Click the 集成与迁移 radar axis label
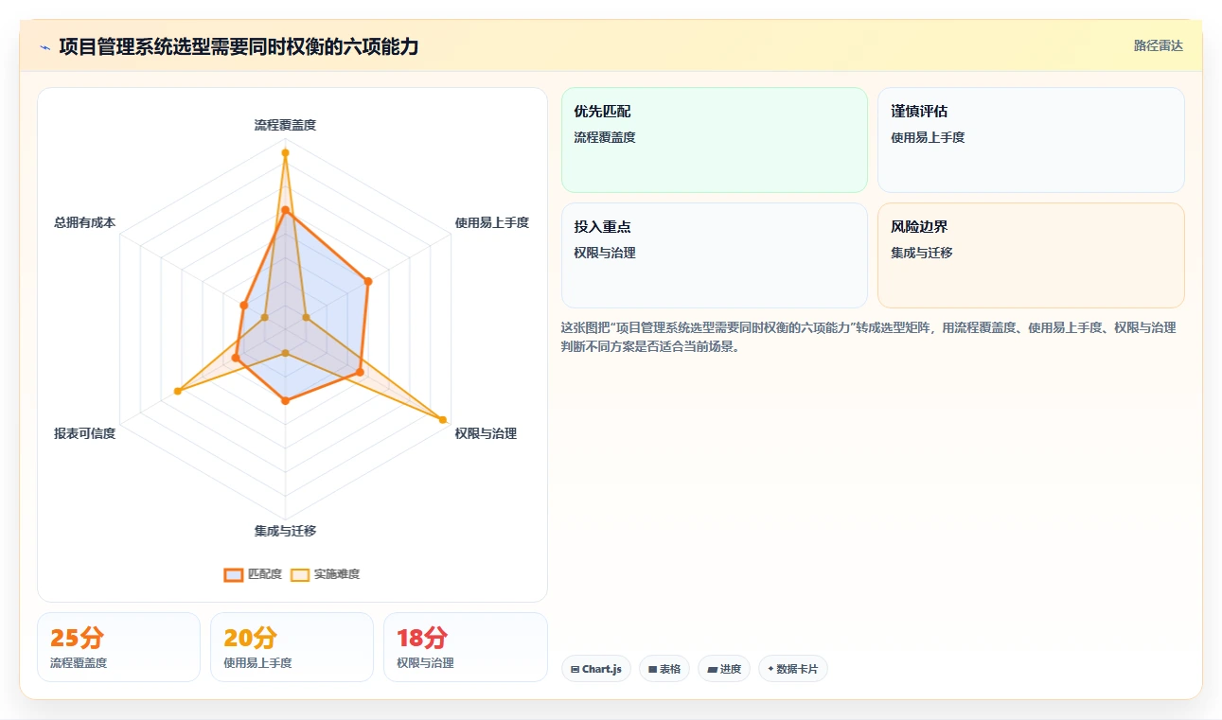Image resolution: width=1222 pixels, height=720 pixels. tap(285, 531)
